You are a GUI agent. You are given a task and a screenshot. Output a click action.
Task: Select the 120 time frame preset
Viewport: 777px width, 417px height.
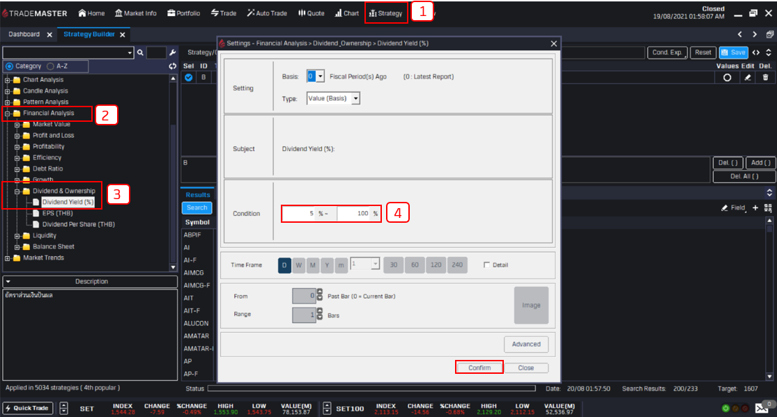pyautogui.click(x=437, y=265)
